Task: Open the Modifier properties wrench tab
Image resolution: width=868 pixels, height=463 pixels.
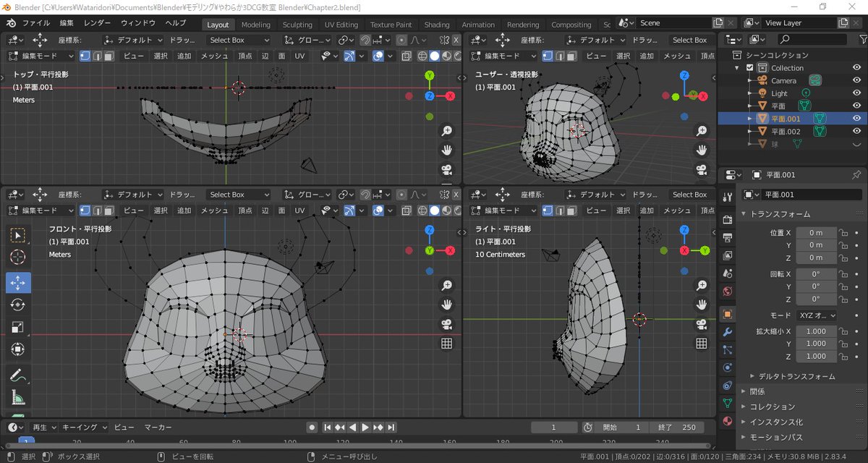Action: coord(728,332)
